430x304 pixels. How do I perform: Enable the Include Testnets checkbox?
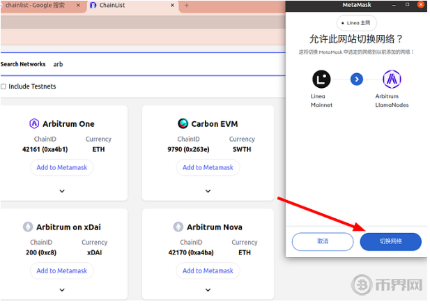pyautogui.click(x=3, y=86)
